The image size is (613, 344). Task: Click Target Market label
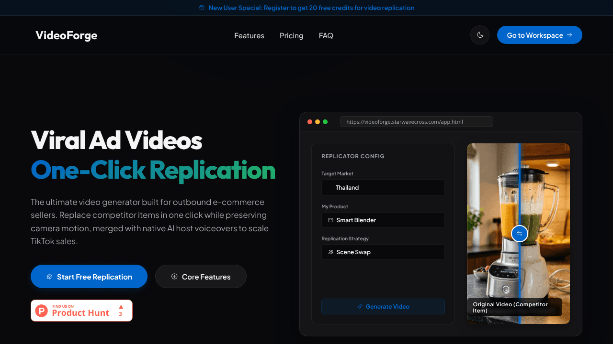click(x=337, y=173)
